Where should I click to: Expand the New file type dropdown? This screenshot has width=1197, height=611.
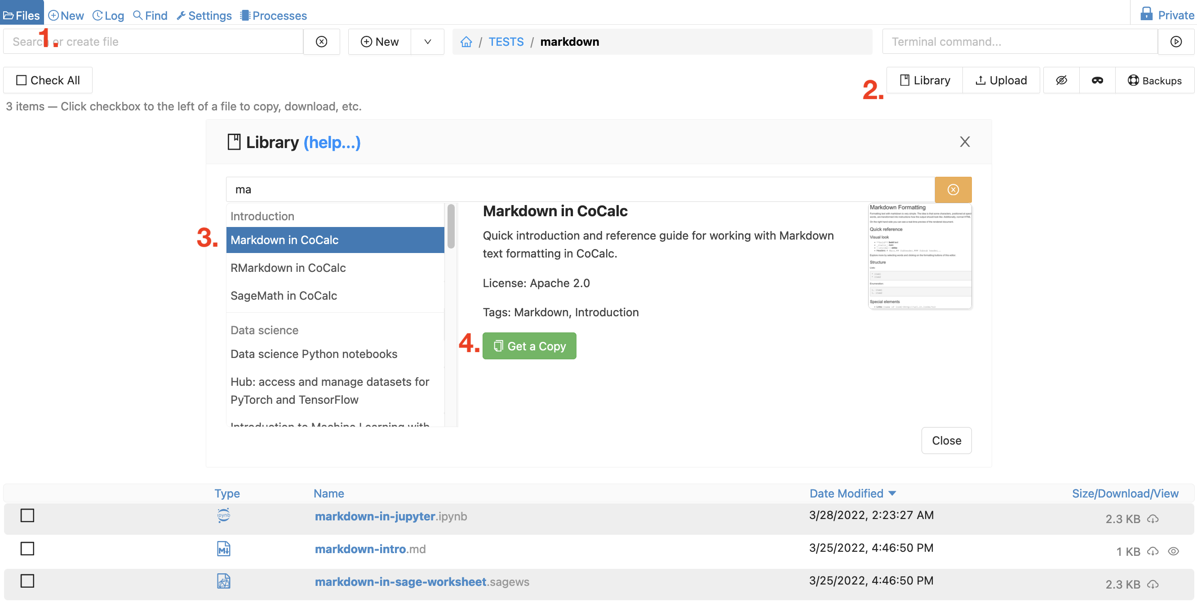point(427,42)
